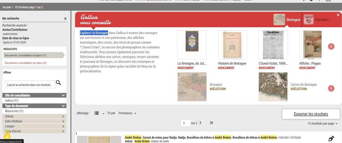Screen dimensions: 342x143
Task: Click the Bretagne #SÉLECTION title text
Action: pyautogui.click(x=216, y=85)
